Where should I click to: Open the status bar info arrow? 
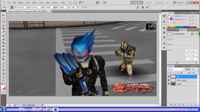point(42,105)
